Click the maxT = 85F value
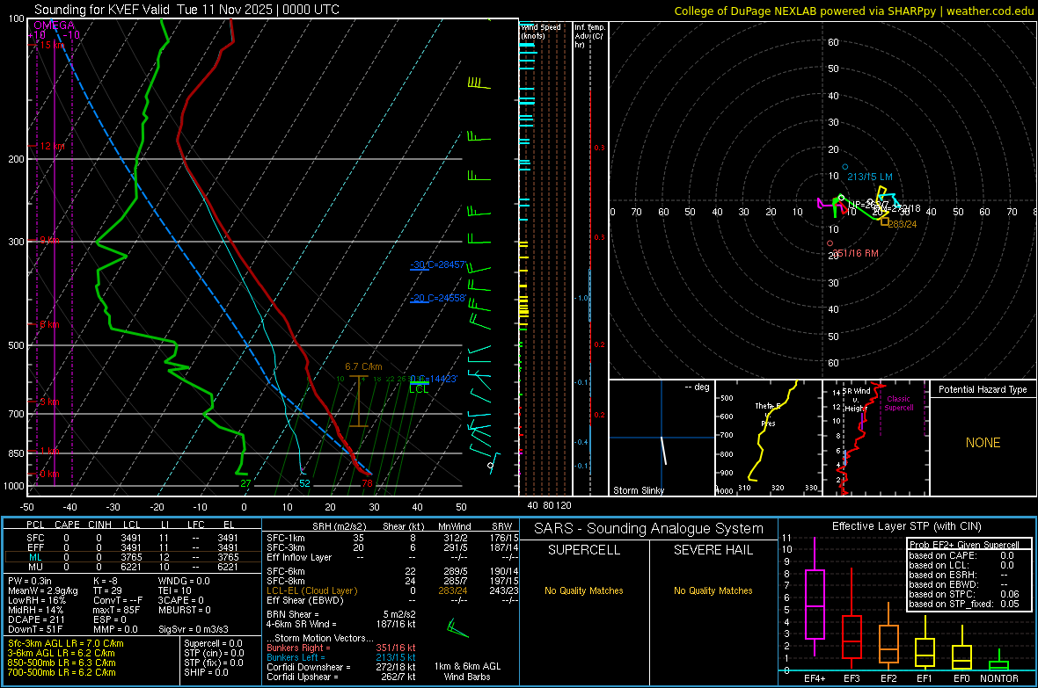The height and width of the screenshot is (688, 1038). (x=116, y=610)
